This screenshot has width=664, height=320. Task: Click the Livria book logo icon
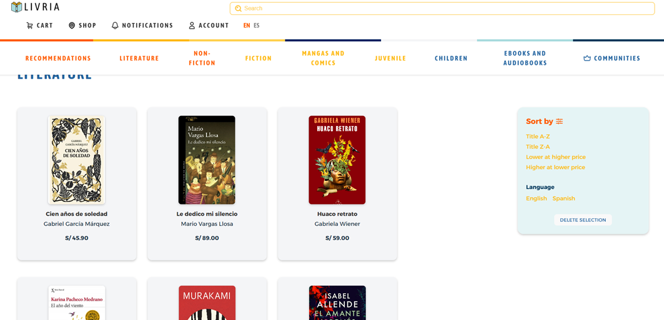tap(16, 7)
